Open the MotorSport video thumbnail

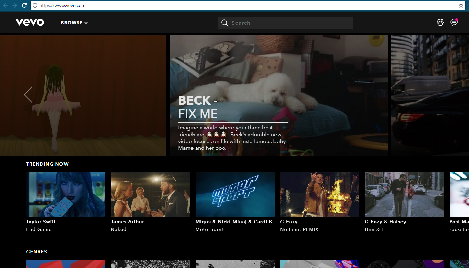235,195
